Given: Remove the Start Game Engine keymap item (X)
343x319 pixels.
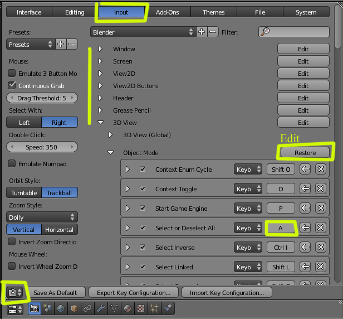Looking at the screenshot, I should (321, 208).
